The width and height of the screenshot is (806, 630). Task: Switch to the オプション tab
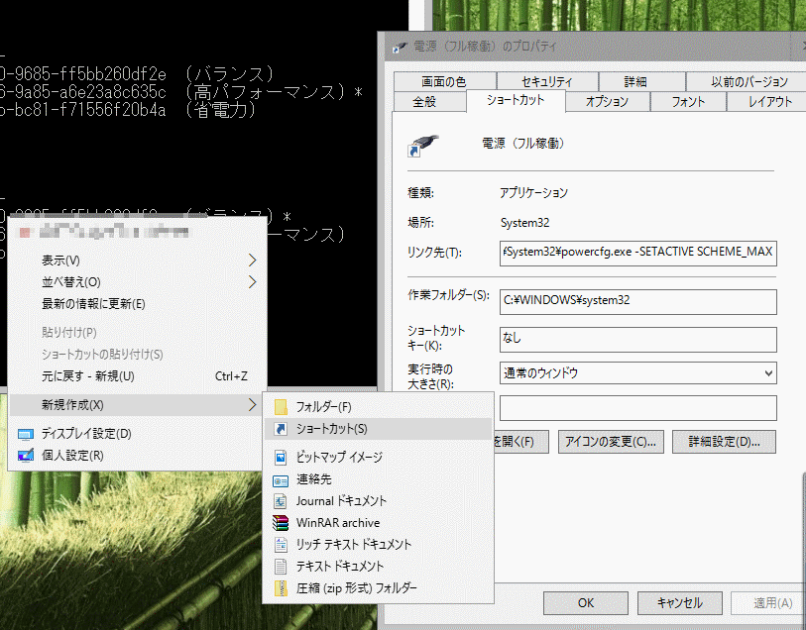coord(608,102)
